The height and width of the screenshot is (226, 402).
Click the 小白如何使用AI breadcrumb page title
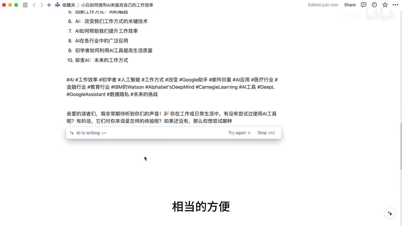(117, 5)
